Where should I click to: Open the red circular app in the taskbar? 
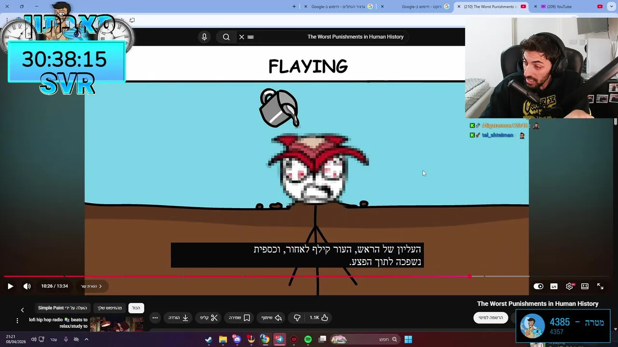coord(294,339)
